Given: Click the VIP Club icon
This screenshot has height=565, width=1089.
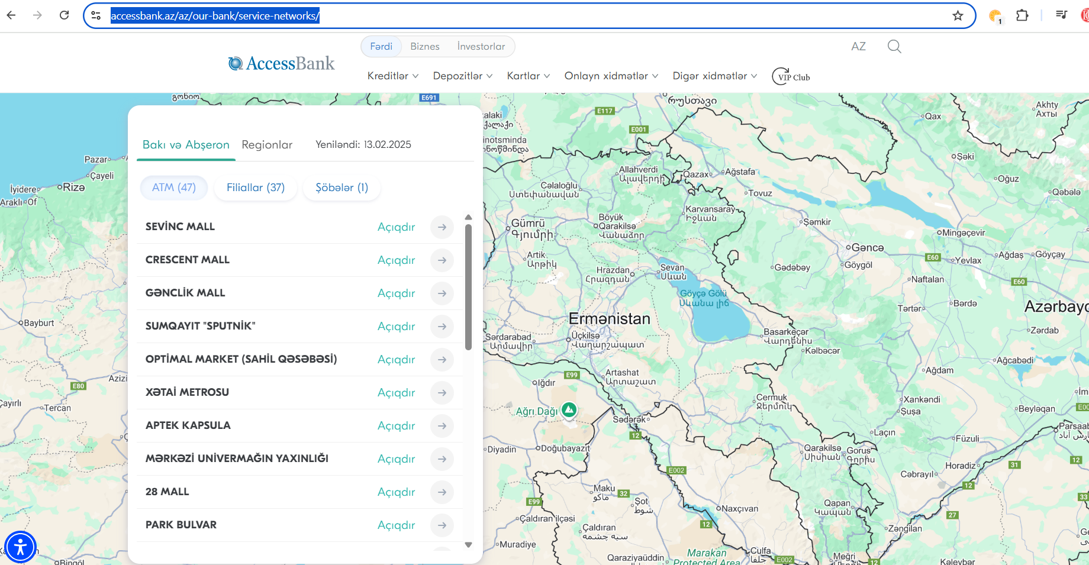Looking at the screenshot, I should (x=791, y=76).
